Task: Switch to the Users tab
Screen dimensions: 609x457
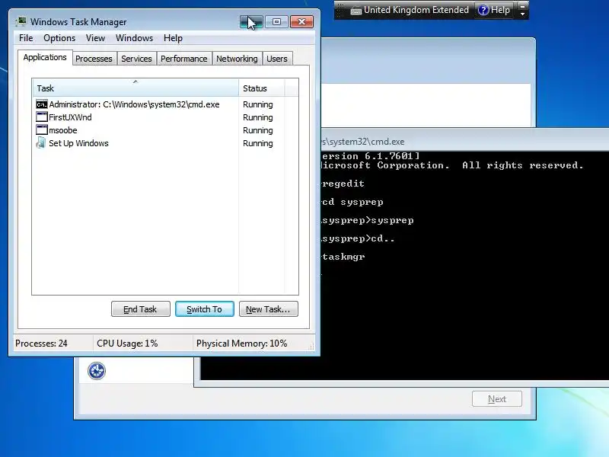Action: pos(277,59)
